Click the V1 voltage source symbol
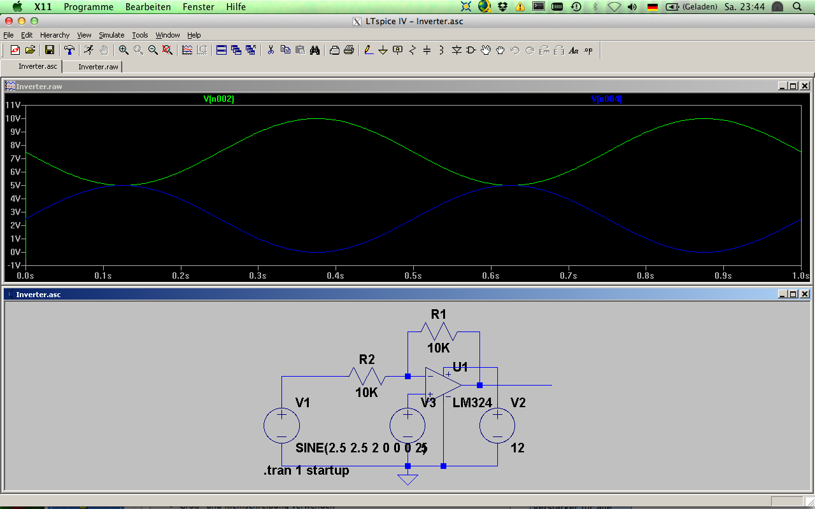The height and width of the screenshot is (509, 815). click(281, 425)
